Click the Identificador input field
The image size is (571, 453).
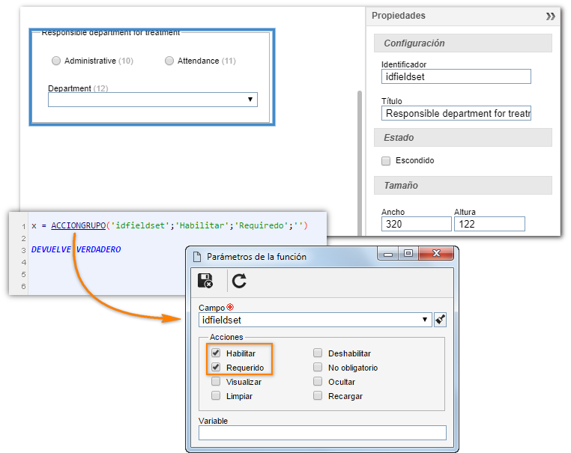coord(456,77)
